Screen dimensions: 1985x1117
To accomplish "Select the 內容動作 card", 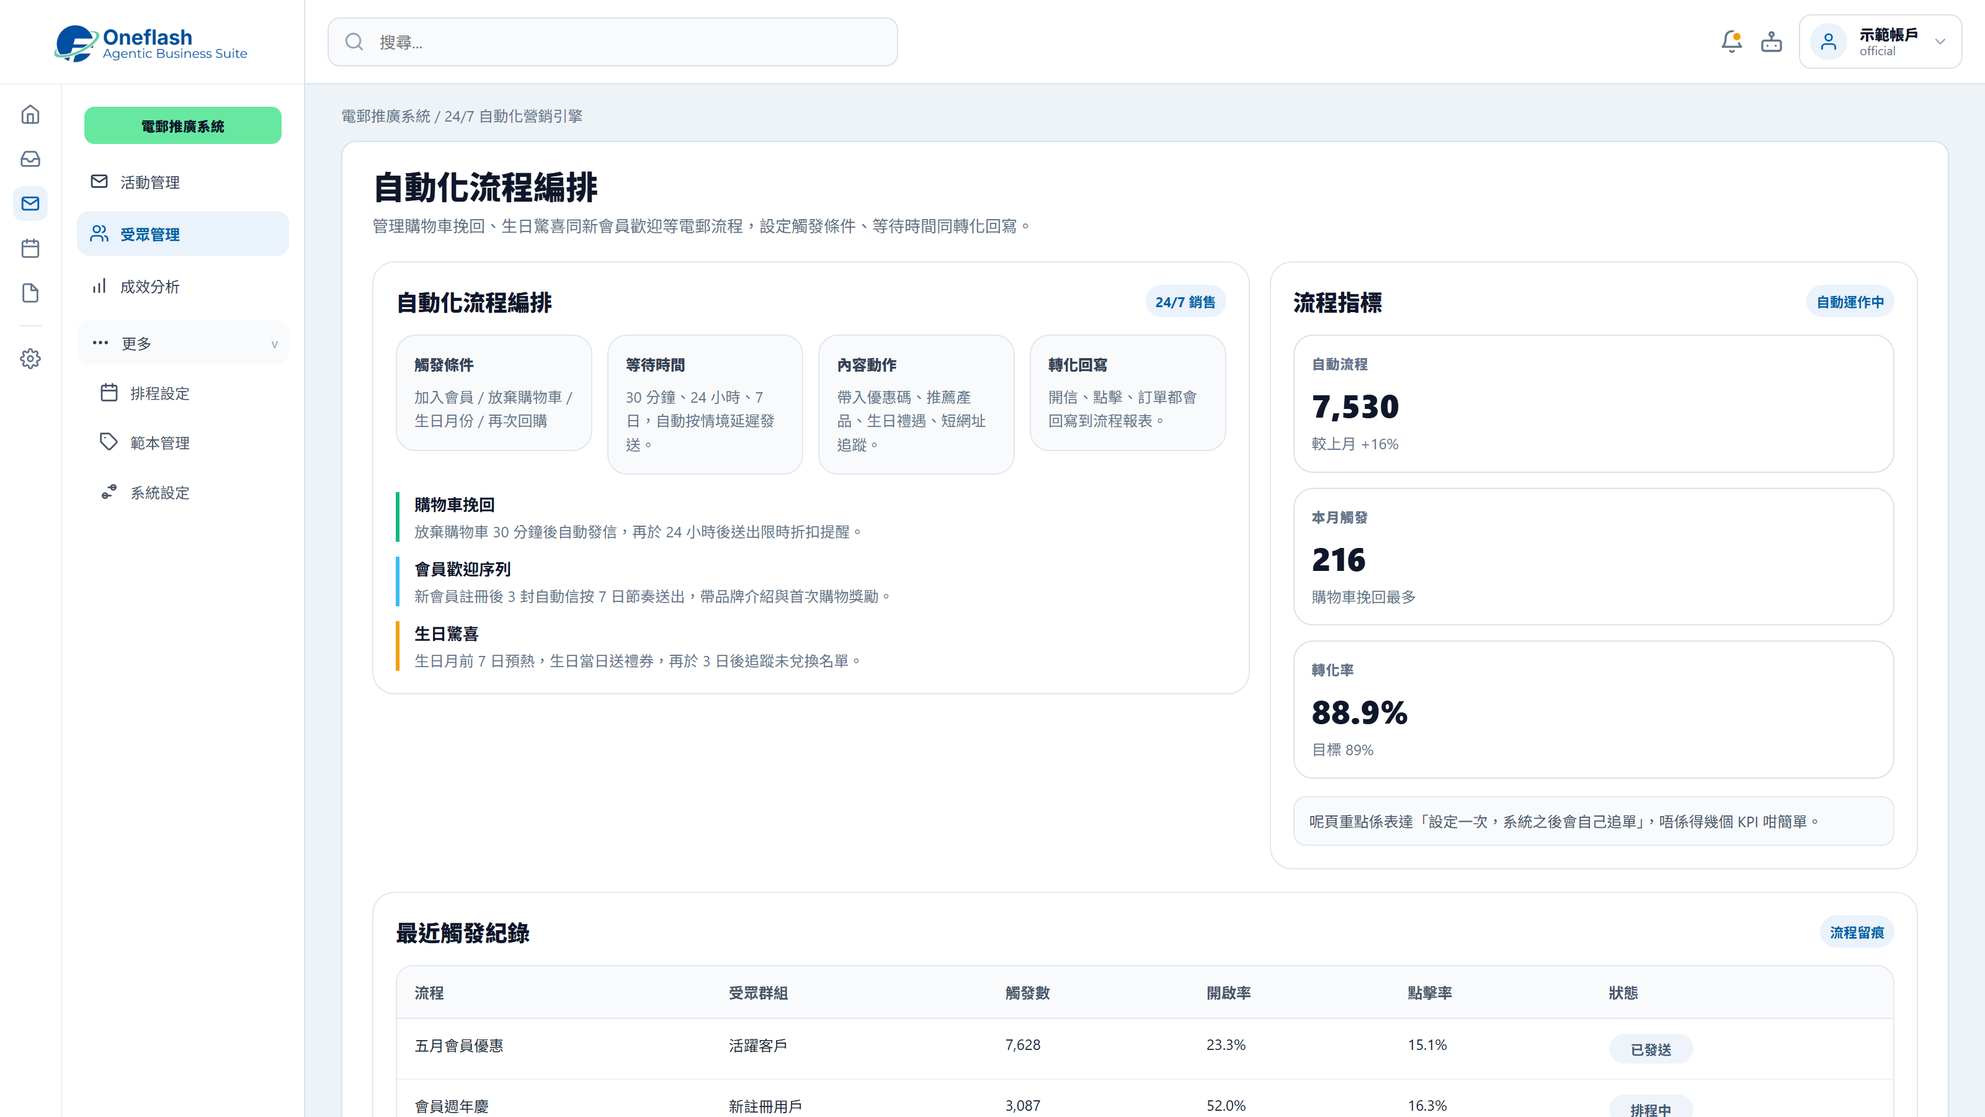I will (x=916, y=404).
